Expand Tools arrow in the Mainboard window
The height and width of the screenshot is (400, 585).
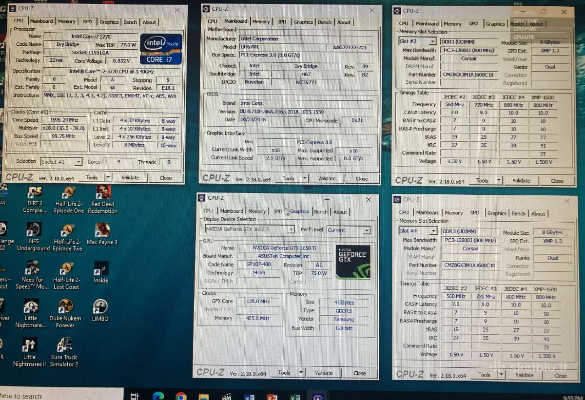305,178
